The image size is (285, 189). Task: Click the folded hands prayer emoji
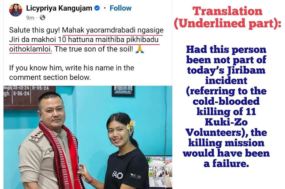point(140,49)
